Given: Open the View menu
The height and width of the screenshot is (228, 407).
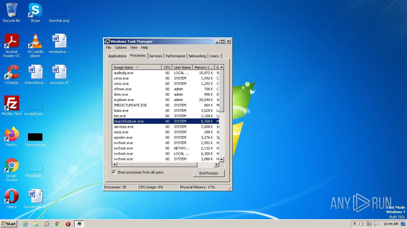Looking at the screenshot, I should 134,47.
